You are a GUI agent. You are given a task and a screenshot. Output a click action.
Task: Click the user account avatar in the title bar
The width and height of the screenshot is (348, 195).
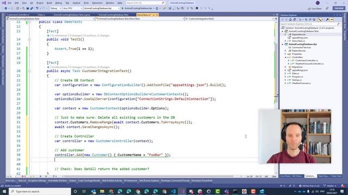(318, 3)
